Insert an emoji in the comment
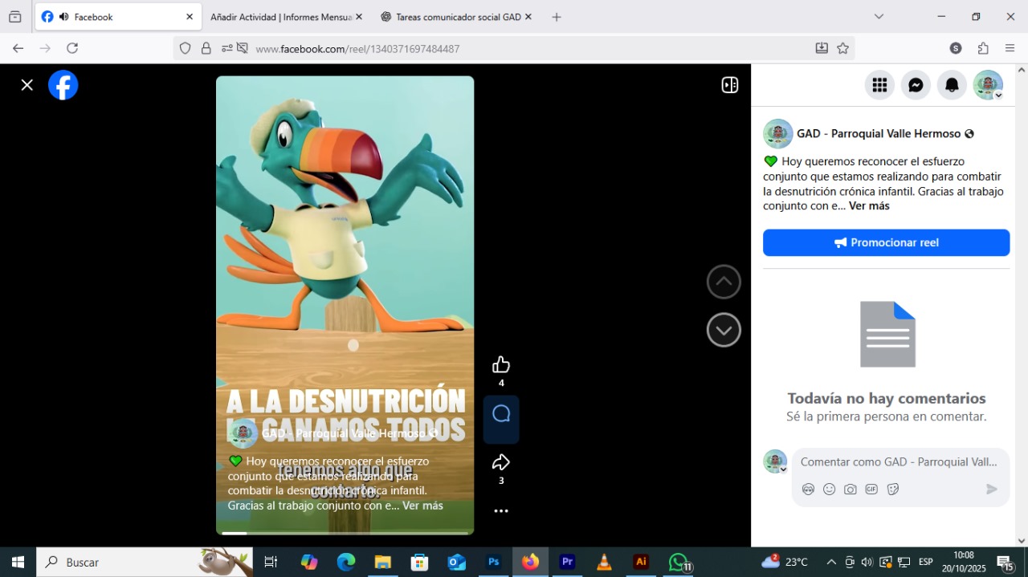1028x577 pixels. (829, 490)
